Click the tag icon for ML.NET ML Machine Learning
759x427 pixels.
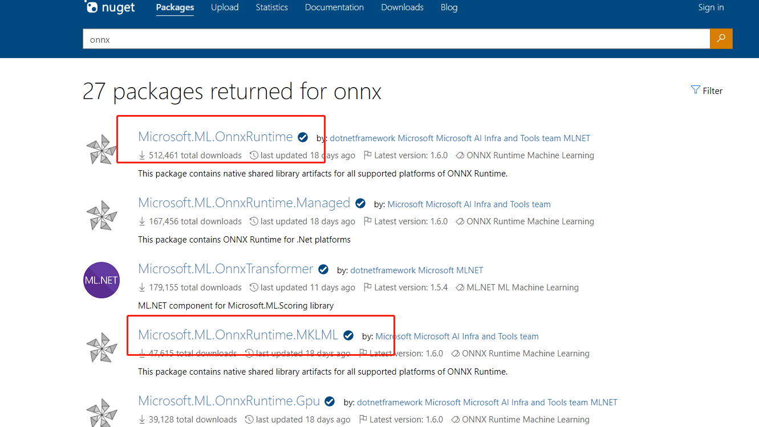[x=460, y=287]
